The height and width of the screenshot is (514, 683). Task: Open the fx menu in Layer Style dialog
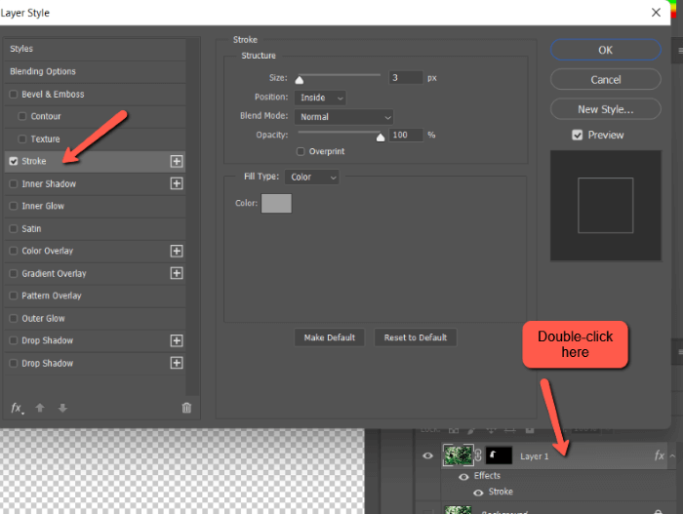point(17,408)
